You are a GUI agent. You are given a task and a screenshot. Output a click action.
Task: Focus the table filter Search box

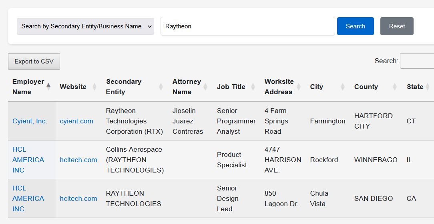point(417,61)
